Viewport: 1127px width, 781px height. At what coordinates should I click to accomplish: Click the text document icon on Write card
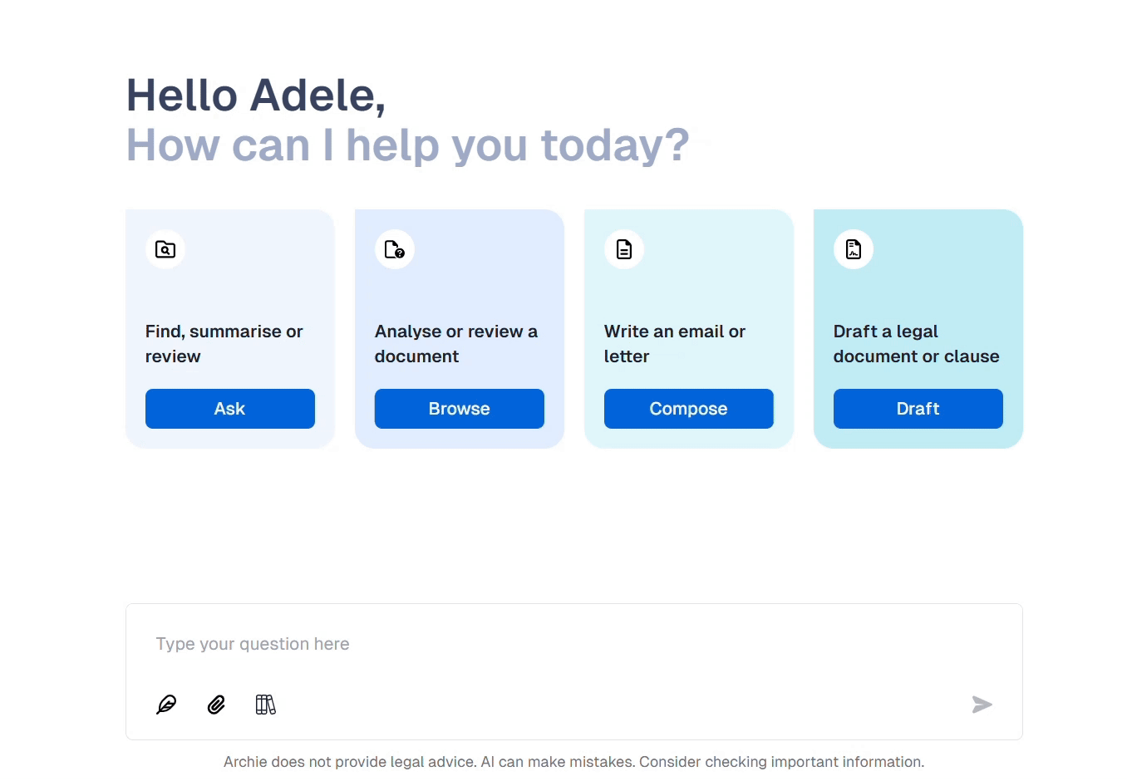pos(624,249)
